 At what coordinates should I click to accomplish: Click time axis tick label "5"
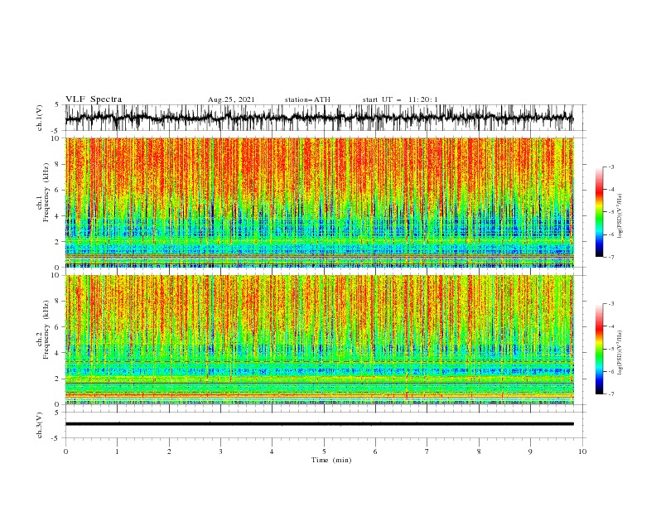324,451
